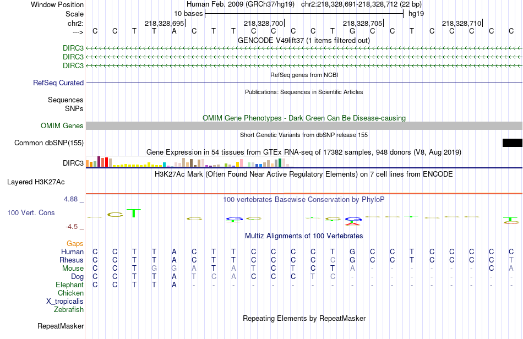The image size is (523, 339).
Task: Click the Human alignment row label
Action: pos(72,251)
